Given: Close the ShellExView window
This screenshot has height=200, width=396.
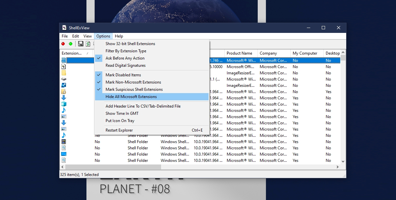Looking at the screenshot, I should click(339, 28).
